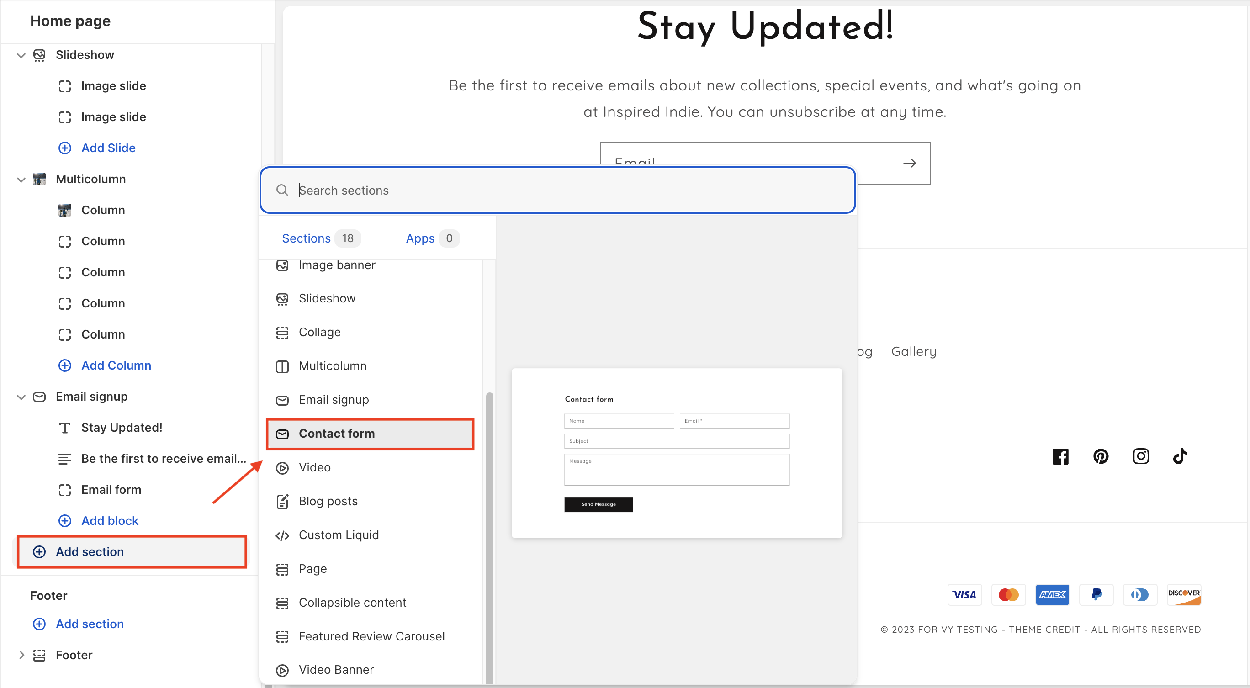
Task: Click Add Column link
Action: (x=116, y=365)
